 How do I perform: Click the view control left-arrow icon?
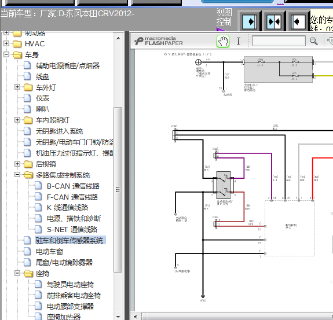click(x=298, y=21)
